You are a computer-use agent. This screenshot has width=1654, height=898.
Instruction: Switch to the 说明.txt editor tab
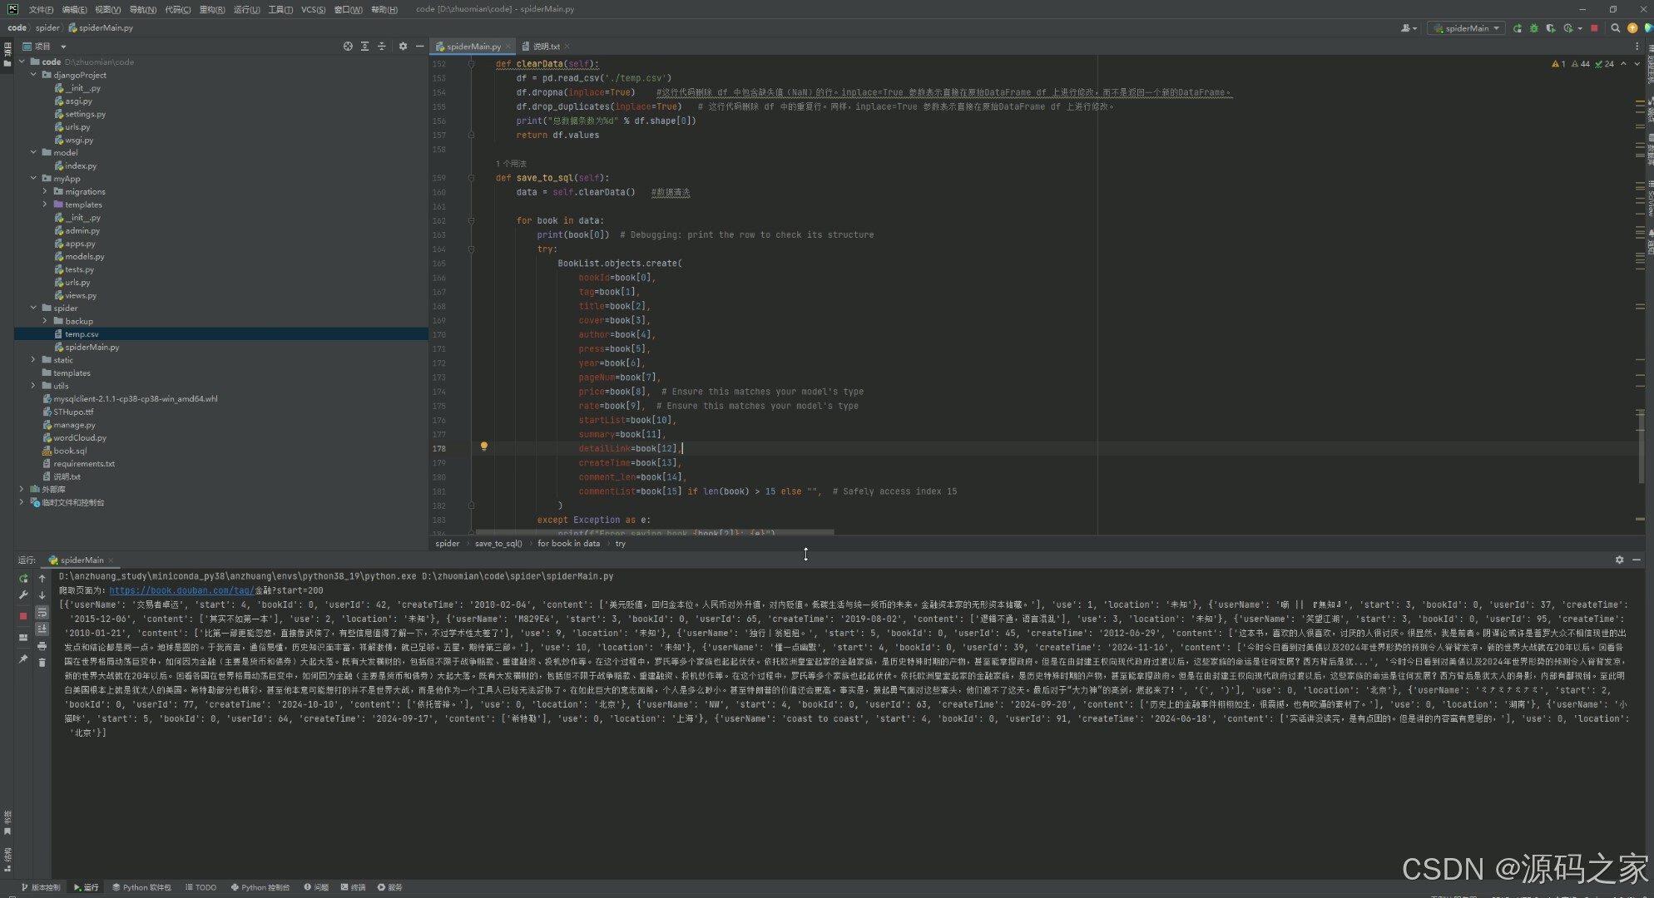(x=546, y=47)
